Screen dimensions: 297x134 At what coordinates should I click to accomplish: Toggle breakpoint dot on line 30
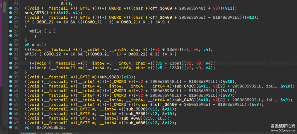pos(10,45)
